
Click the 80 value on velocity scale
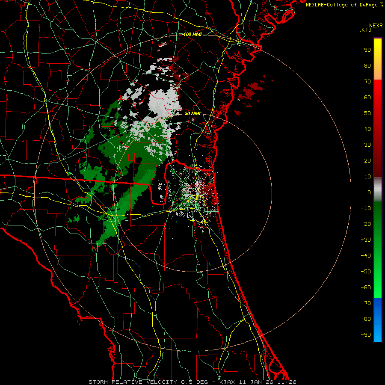point(367,65)
